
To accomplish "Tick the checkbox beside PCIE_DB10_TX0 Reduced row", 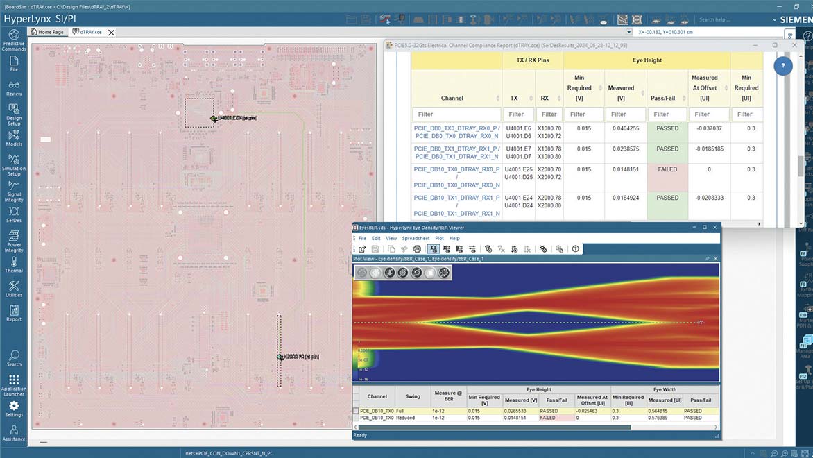I will tap(356, 418).
